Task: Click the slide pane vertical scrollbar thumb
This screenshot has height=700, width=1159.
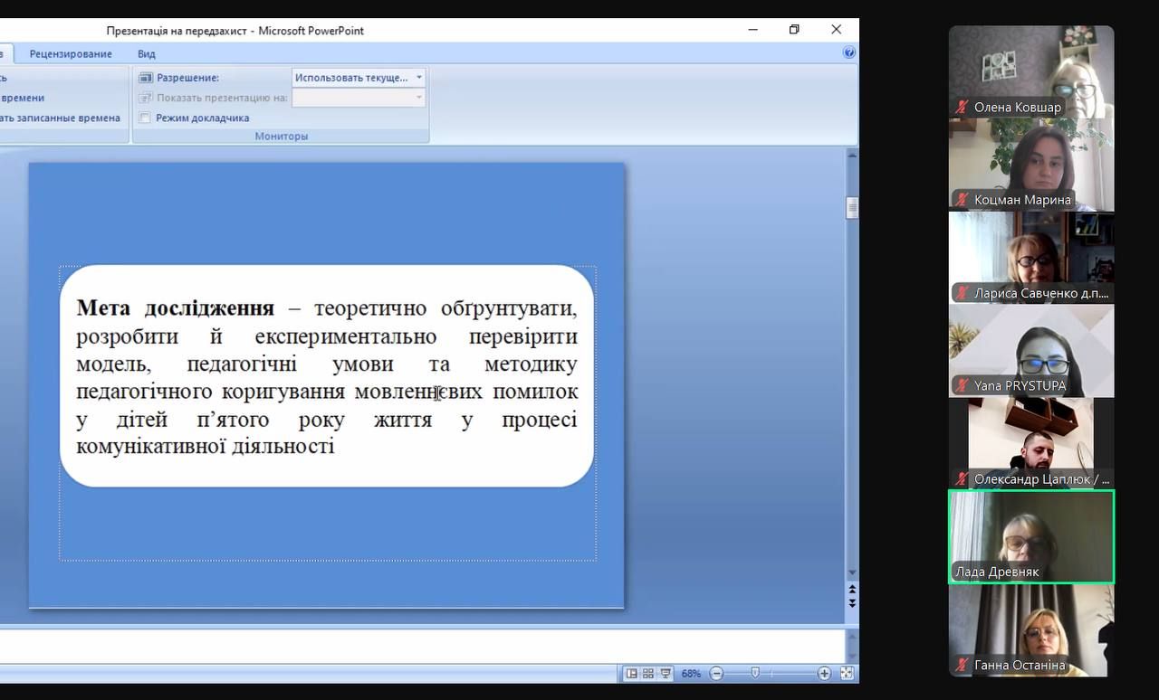Action: 852,208
